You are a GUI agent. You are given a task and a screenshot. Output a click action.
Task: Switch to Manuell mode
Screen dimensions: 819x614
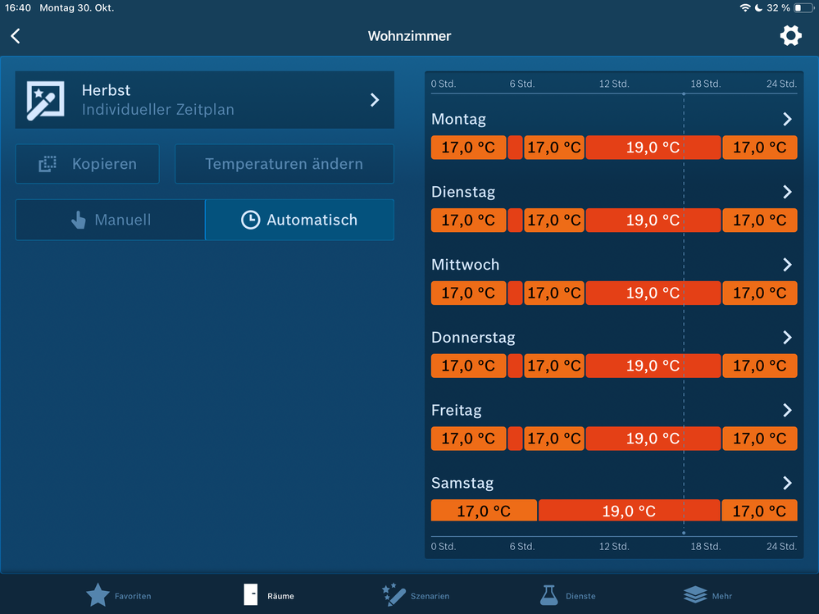(110, 220)
